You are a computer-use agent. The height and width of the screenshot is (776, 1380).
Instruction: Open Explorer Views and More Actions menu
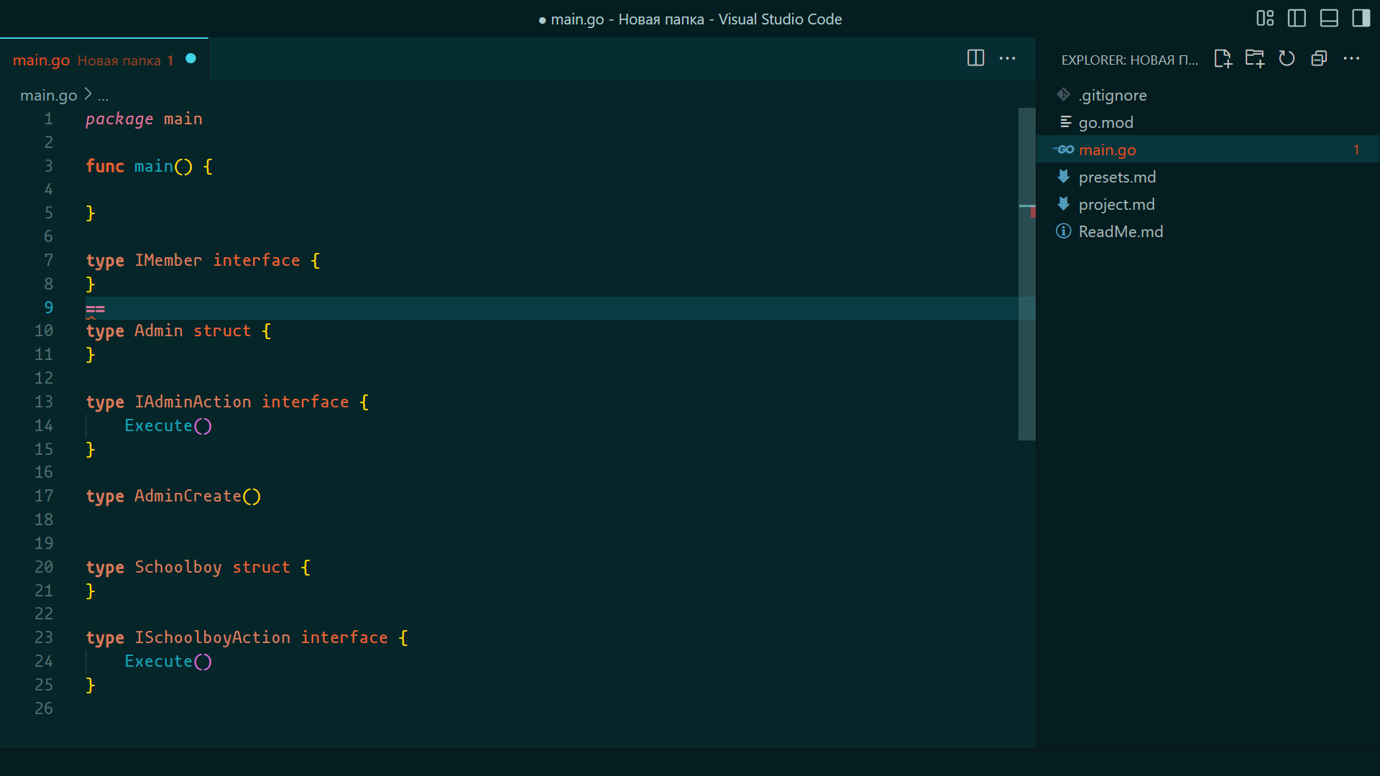1351,59
